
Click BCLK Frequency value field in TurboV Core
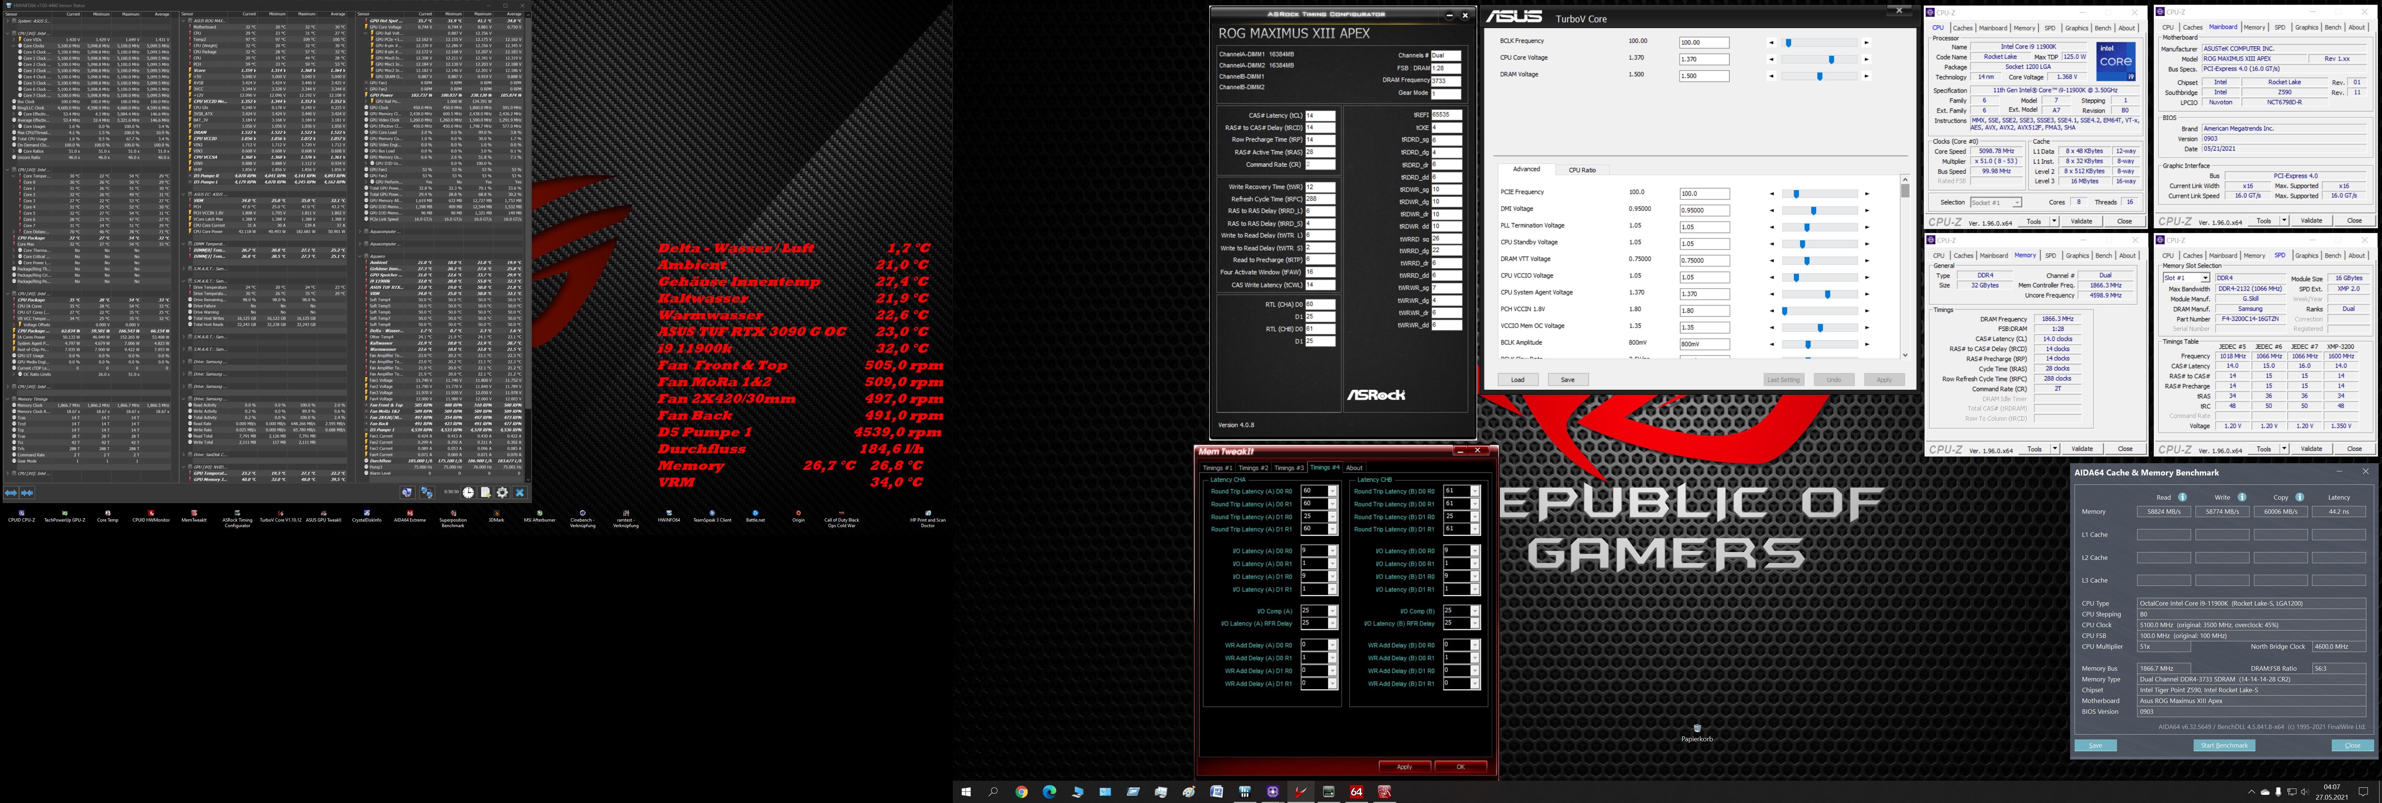coord(1704,42)
